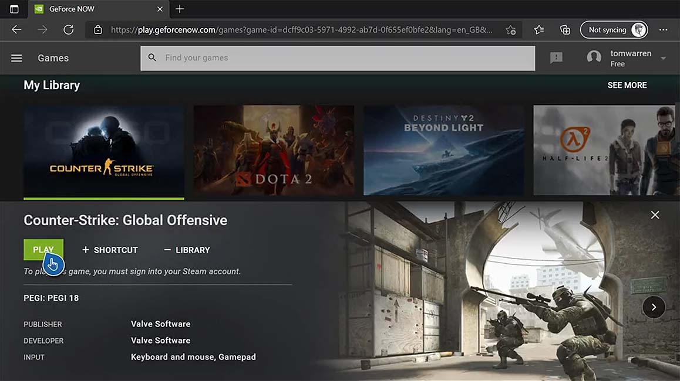Click the Keyboard and mouse, Gamepad text
Image resolution: width=680 pixels, height=381 pixels.
coord(193,357)
